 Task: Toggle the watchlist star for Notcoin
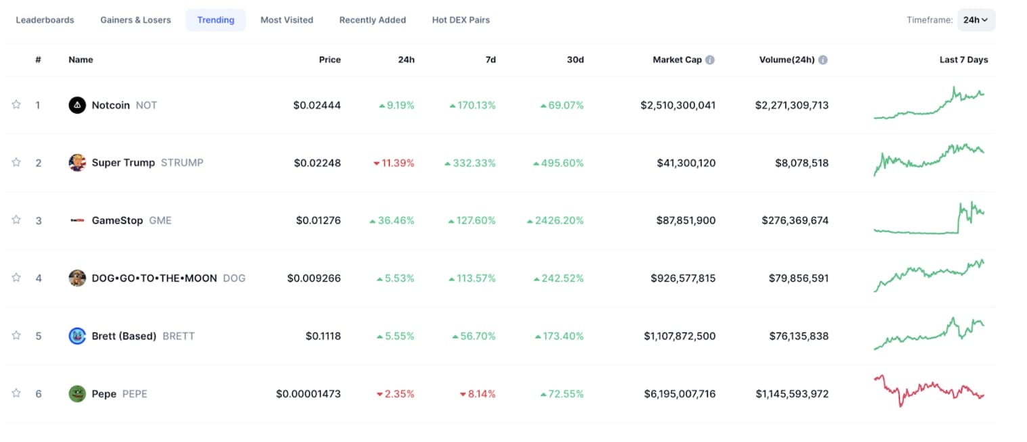[x=16, y=105]
